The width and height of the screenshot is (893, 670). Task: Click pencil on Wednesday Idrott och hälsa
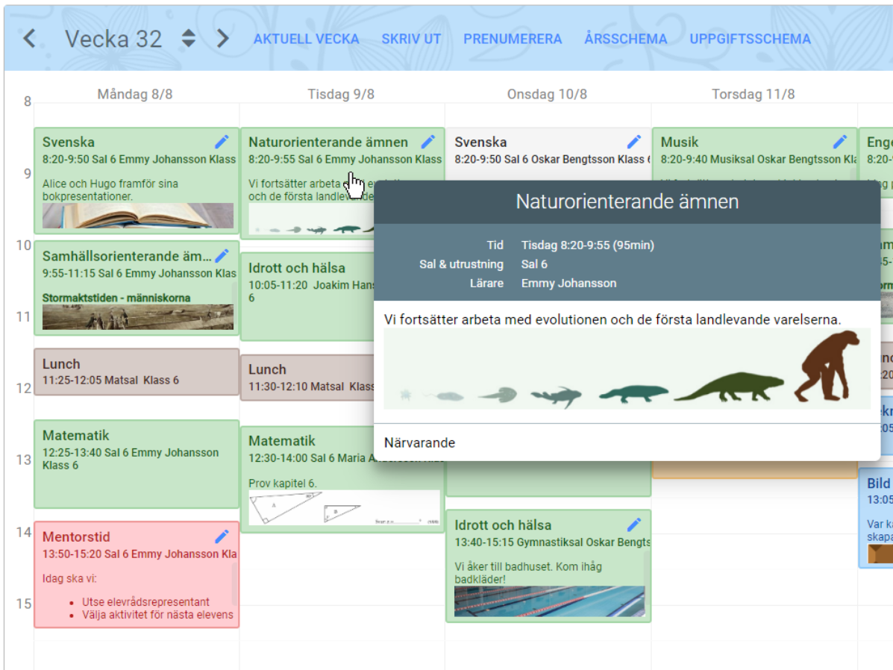(633, 525)
